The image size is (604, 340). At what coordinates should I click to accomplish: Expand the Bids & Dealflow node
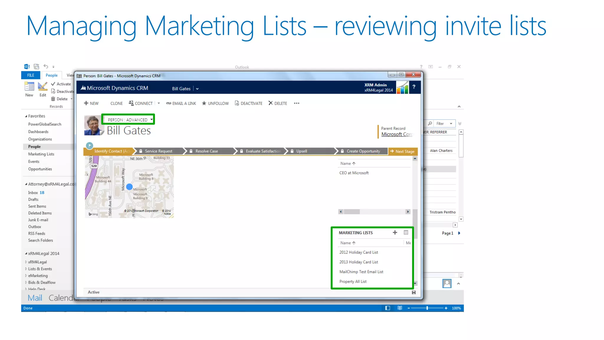26,282
